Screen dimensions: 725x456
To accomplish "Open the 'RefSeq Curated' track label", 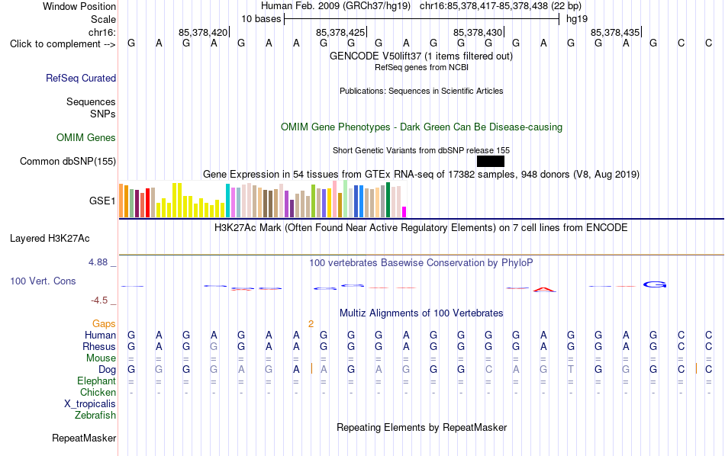I will tap(81, 78).
